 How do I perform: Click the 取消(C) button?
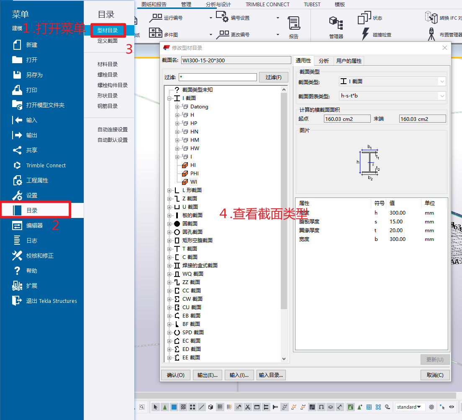(x=435, y=375)
